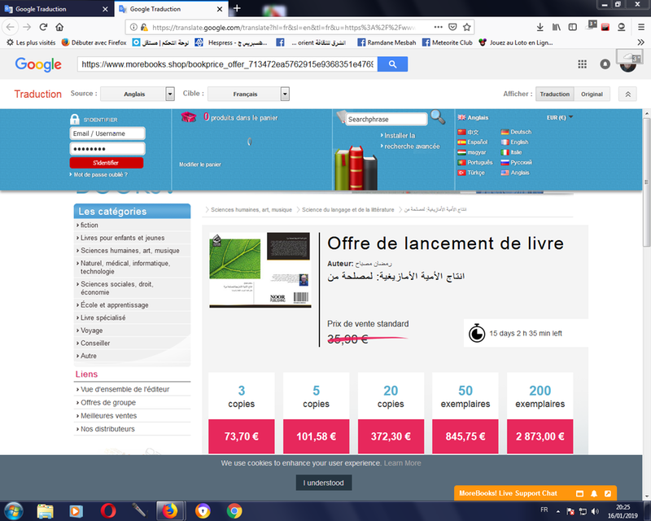Click the red S'identifier button
Viewport: 651px width, 521px height.
[107, 163]
